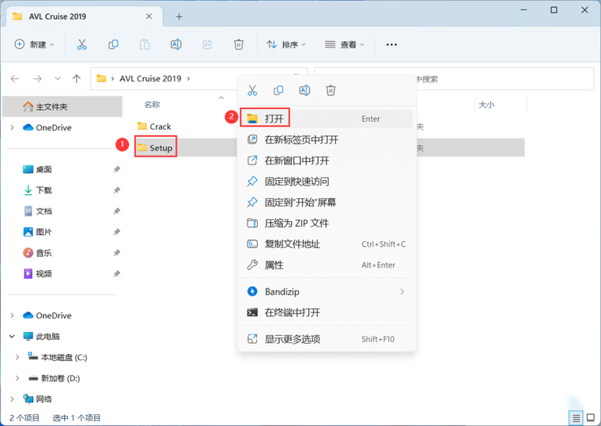Go up one folder level
601x426 pixels.
point(77,78)
